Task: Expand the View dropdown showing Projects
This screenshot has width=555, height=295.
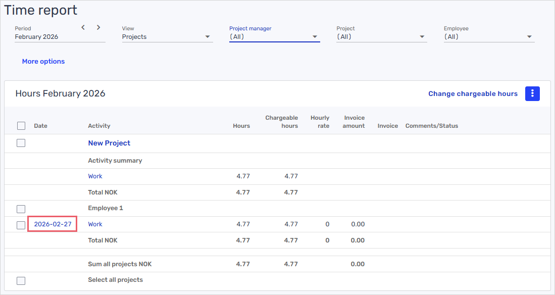Action: click(x=167, y=37)
